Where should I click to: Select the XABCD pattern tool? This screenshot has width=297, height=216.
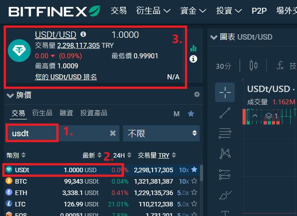pos(225,154)
